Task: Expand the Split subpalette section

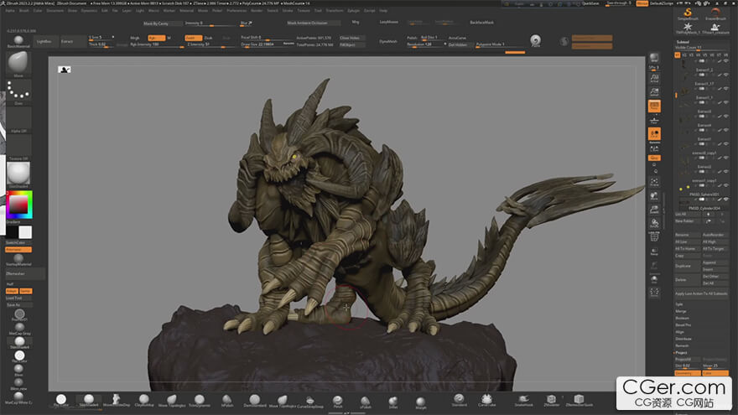Action: point(679,304)
